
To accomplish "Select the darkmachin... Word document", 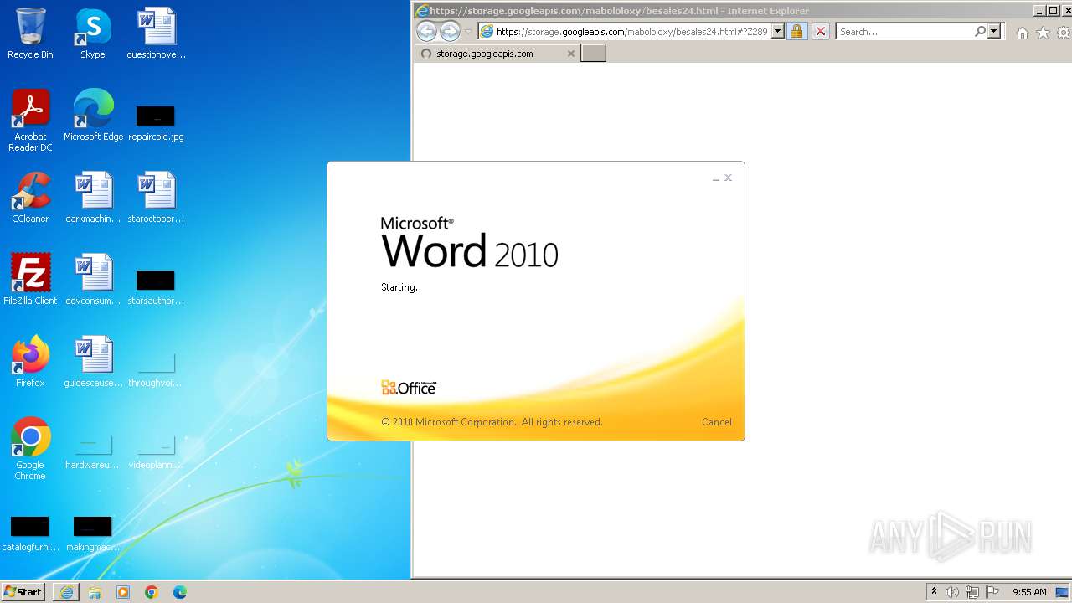I will pos(93,198).
